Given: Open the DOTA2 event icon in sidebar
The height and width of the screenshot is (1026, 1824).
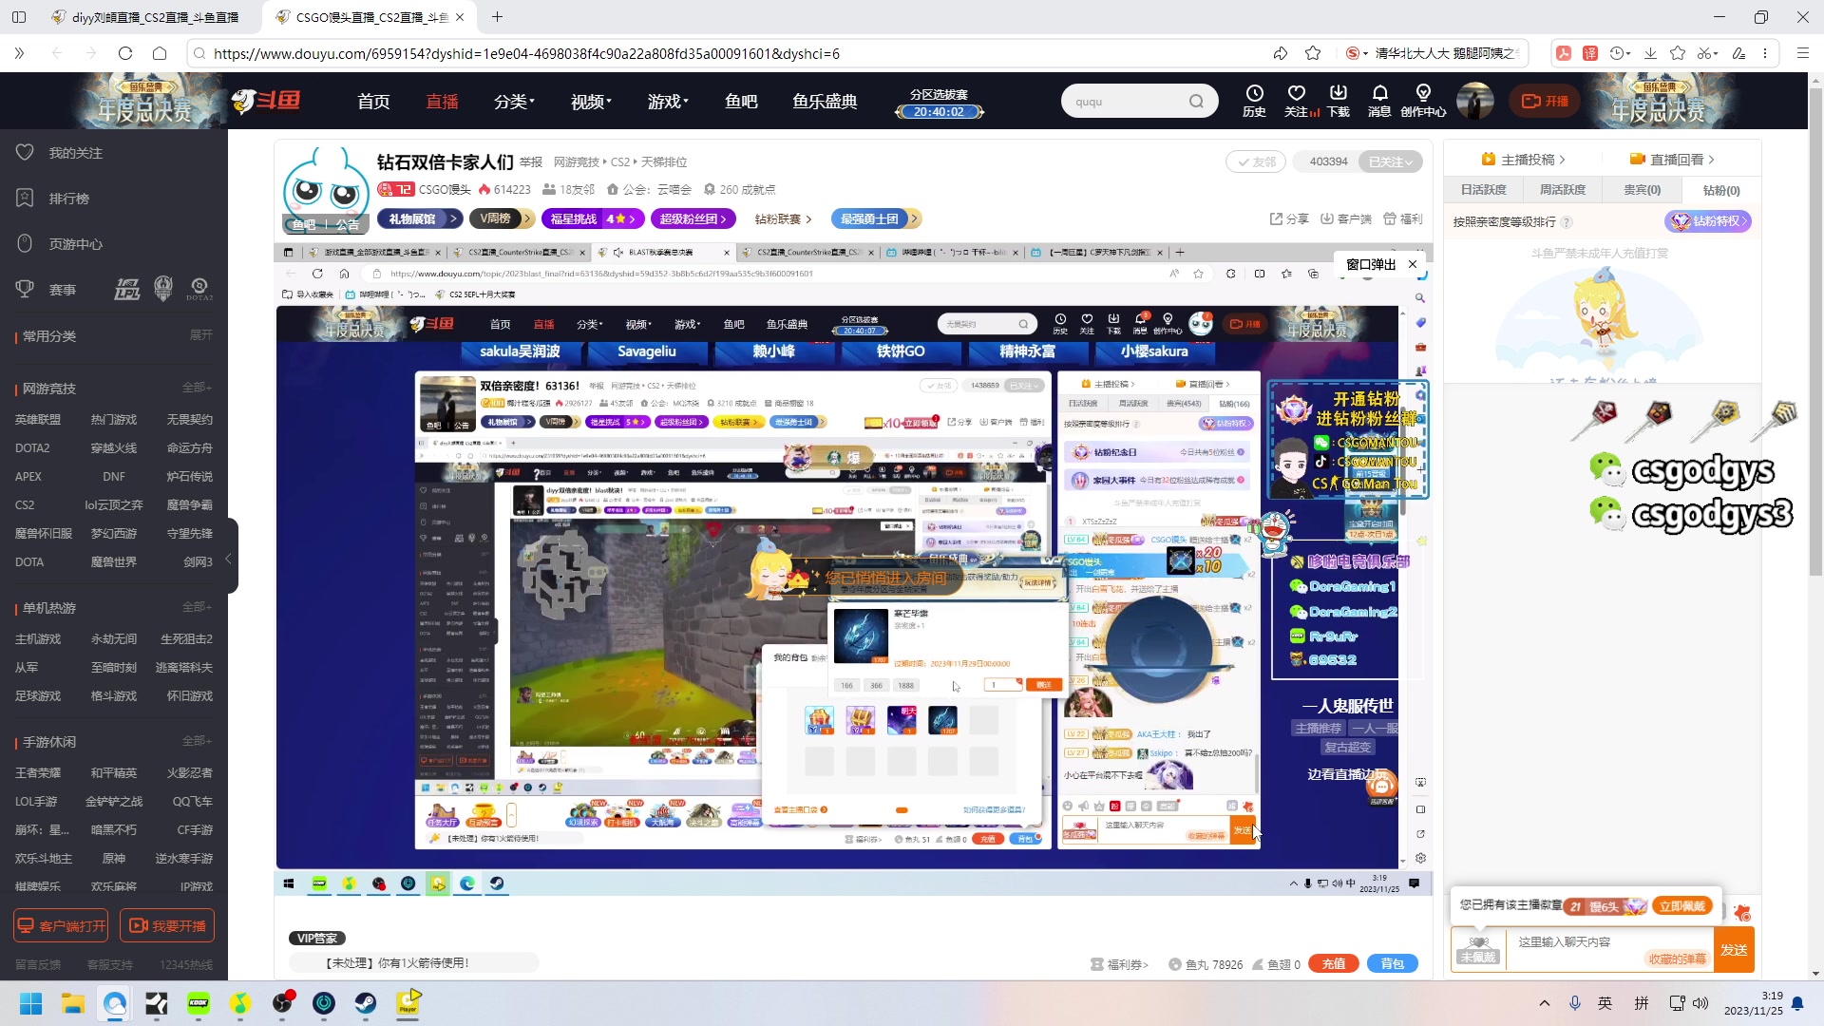Looking at the screenshot, I should [199, 289].
